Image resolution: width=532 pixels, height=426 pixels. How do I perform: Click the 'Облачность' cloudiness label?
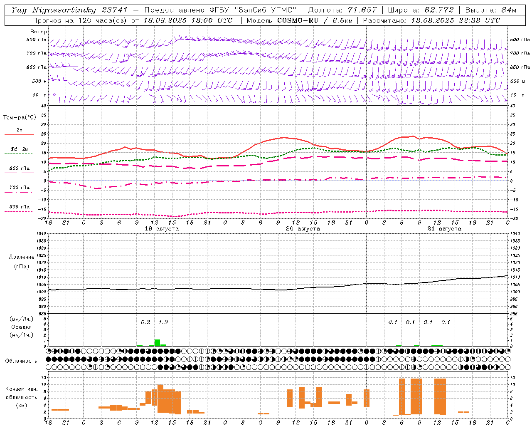21,361
